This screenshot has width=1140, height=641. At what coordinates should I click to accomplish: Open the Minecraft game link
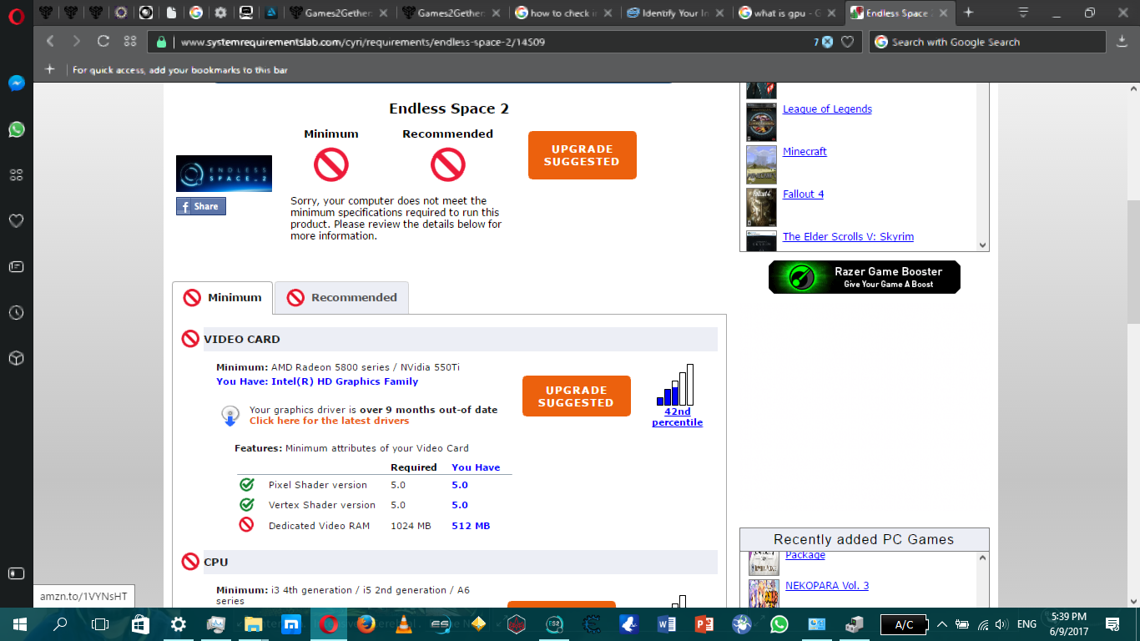805,152
